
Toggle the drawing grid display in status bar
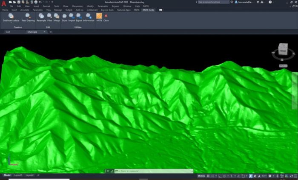(208, 176)
